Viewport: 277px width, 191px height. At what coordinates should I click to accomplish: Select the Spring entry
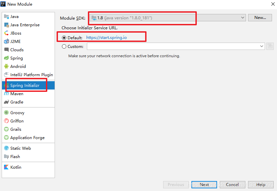pos(28,58)
